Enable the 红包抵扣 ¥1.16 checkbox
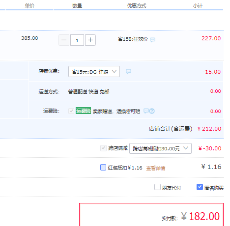Screen dimensions: 230x226 pos(103,168)
